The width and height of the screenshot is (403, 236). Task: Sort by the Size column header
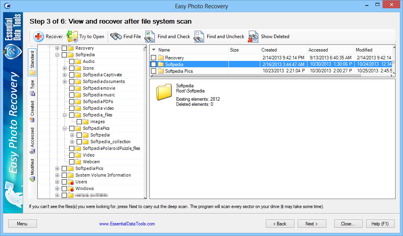point(244,50)
